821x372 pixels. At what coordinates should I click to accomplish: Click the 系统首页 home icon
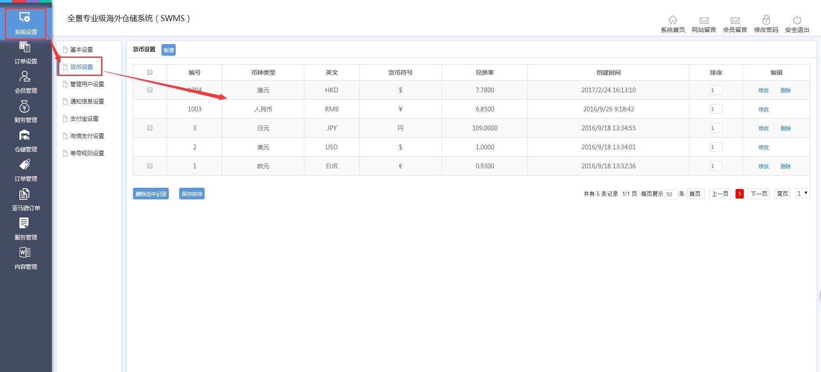tap(673, 20)
